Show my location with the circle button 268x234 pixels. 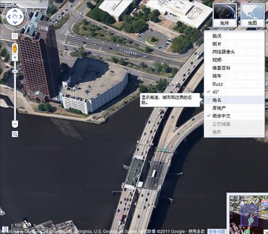(15, 36)
